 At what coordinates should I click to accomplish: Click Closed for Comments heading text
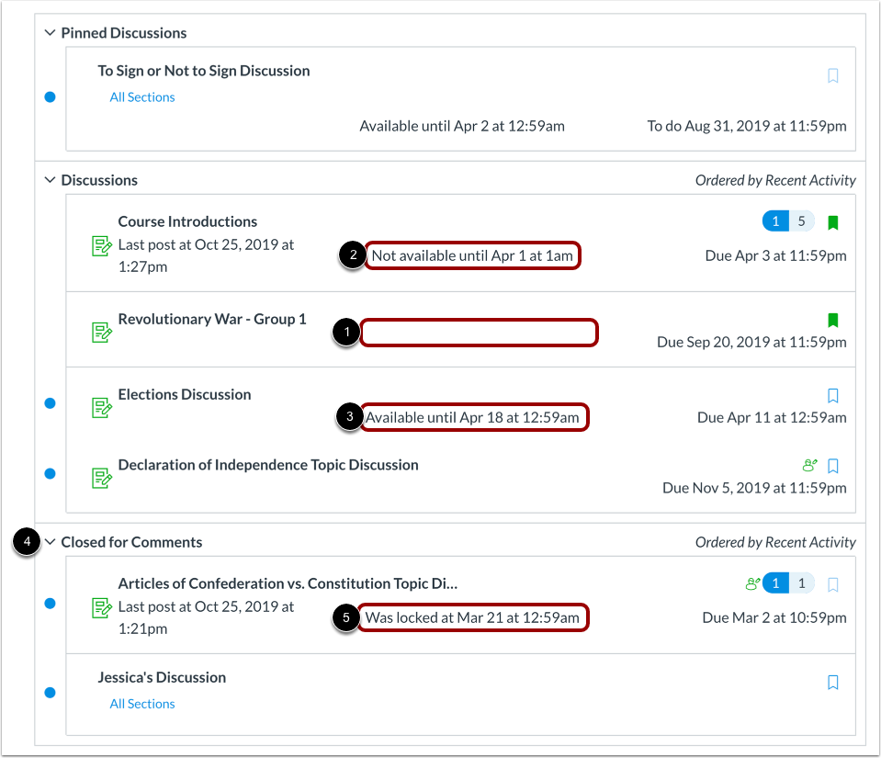[x=131, y=542]
